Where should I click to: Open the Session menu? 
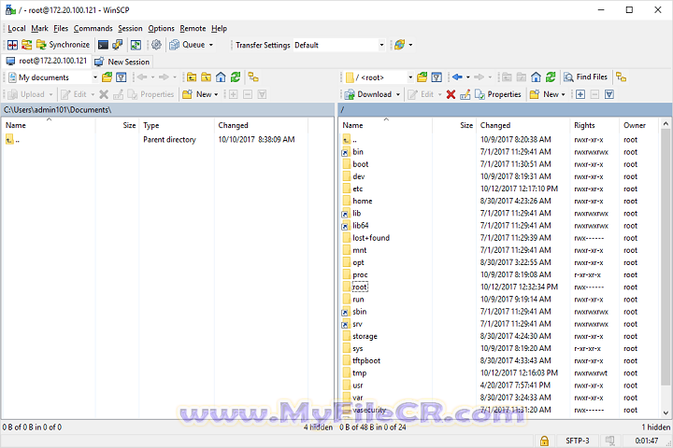(130, 28)
